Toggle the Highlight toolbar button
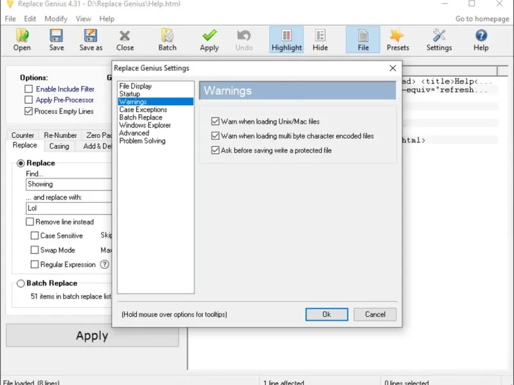The width and height of the screenshot is (514, 385). click(x=287, y=40)
